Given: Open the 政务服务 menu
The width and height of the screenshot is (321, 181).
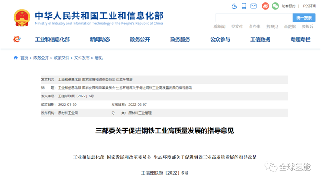Looking at the screenshot, I should pos(180,39).
